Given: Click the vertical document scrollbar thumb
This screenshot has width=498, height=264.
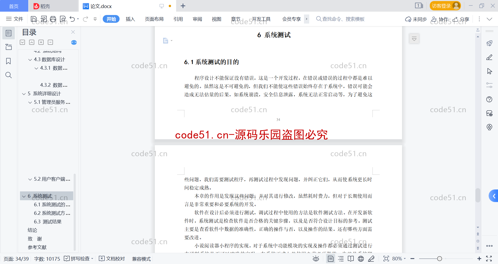Looking at the screenshot, I should pos(478,195).
